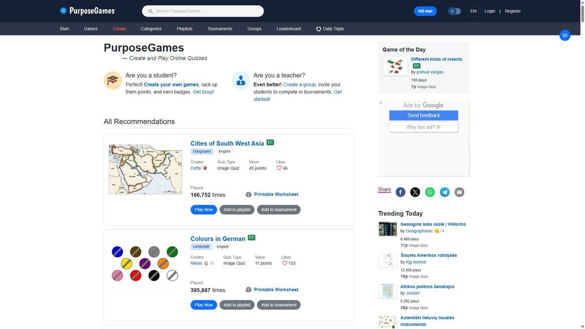Click EC badge next to Colours in German
This screenshot has width=585, height=329.
coord(252,238)
